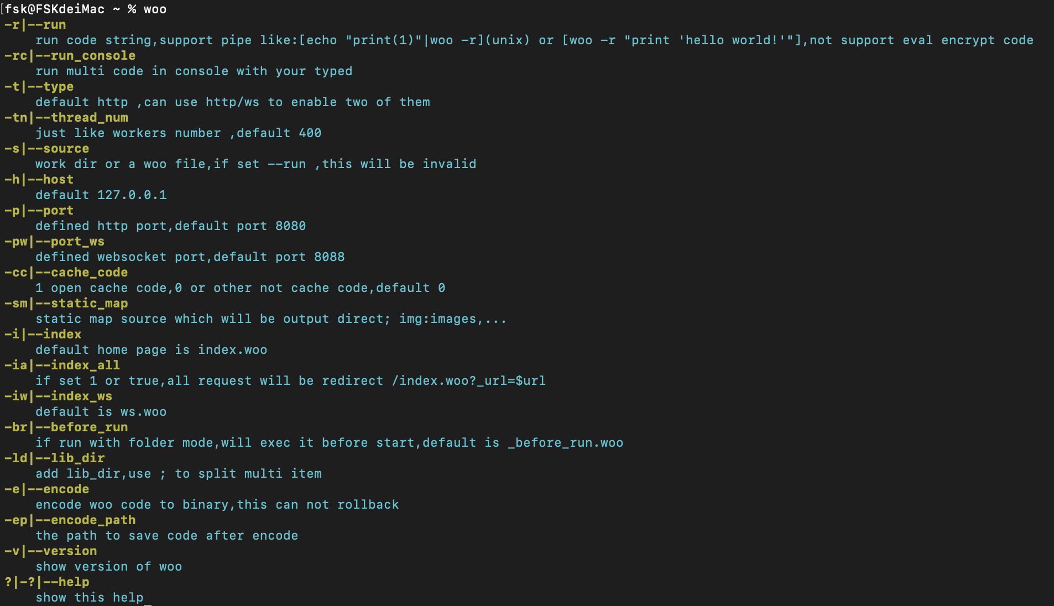This screenshot has width=1054, height=606.
Task: Click the -r|--run option text
Action: click(35, 25)
